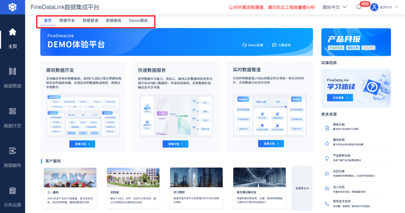Open the 社区问答 resource link
The height and width of the screenshot is (213, 405).
pyautogui.click(x=356, y=174)
